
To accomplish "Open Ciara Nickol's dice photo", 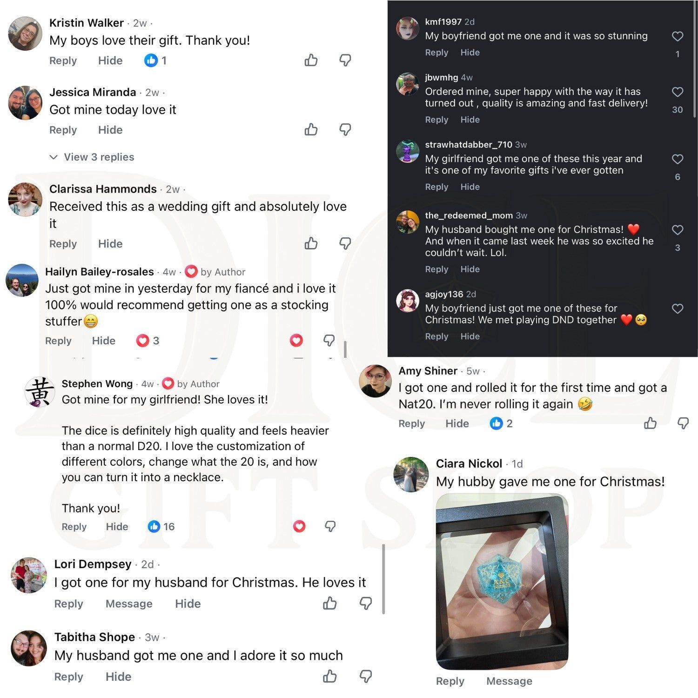I will coord(502,581).
